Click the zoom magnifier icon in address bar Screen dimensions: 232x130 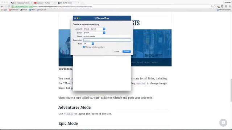pos(212,6)
